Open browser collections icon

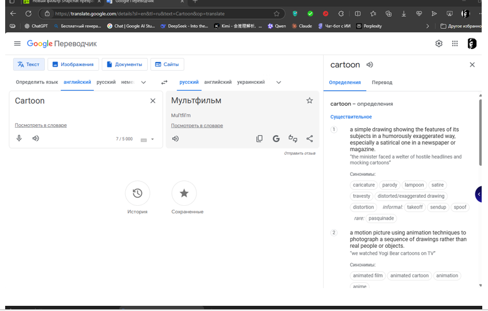[x=389, y=13]
